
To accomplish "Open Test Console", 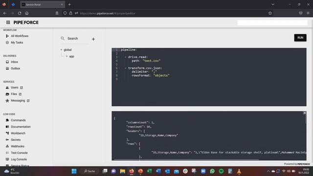I will coord(19,153).
